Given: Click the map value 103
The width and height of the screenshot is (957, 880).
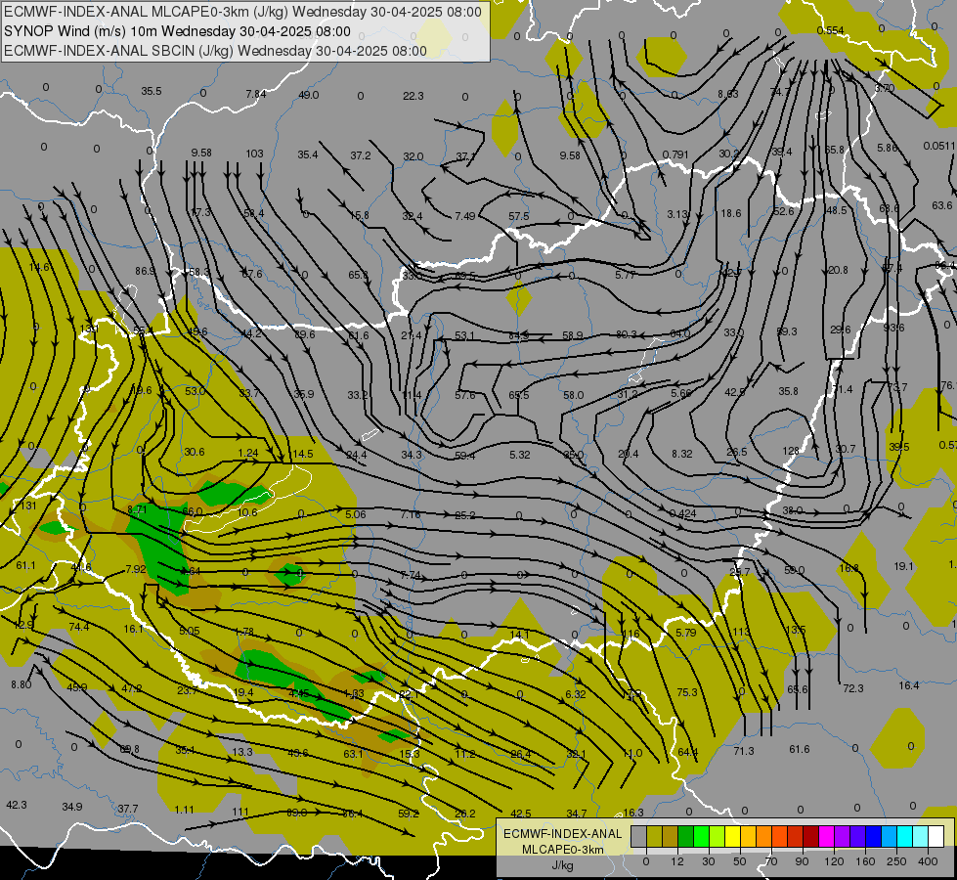Looking at the screenshot, I should click(254, 154).
